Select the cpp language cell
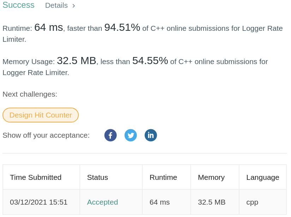Screen dimensions: 291x217 252,202
